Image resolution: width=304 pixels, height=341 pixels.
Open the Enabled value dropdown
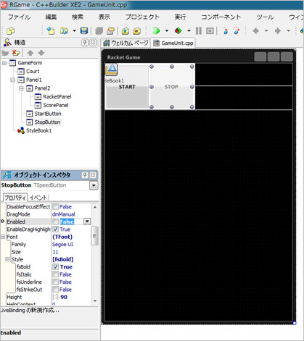pos(87,222)
